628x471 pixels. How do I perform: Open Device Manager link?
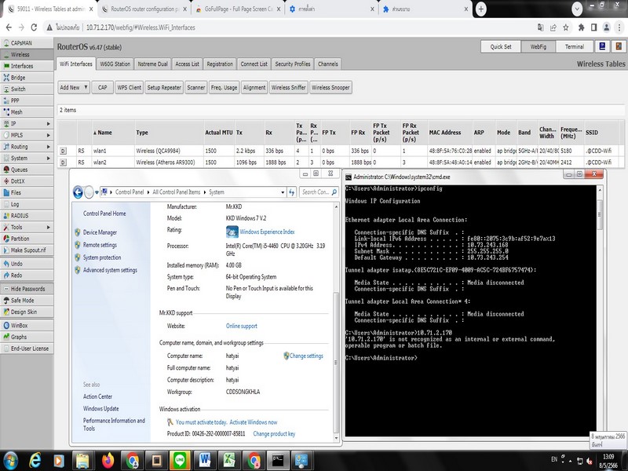pyautogui.click(x=100, y=232)
